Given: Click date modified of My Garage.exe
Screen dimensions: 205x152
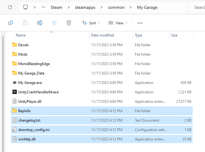Looking at the screenshot, I should [x=107, y=83].
